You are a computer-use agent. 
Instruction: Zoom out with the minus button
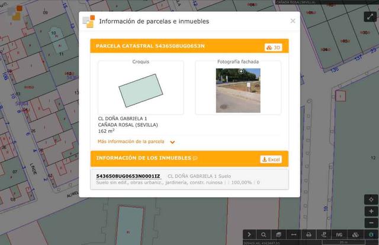371,223
